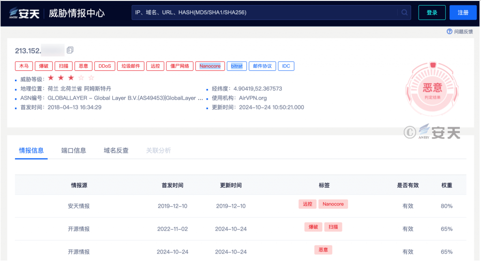
Task: Click the search magnifier icon
Action: pos(404,13)
